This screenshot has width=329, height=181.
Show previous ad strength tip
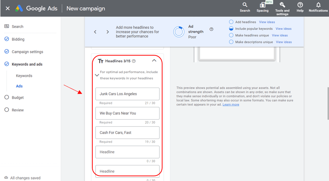click(95, 32)
